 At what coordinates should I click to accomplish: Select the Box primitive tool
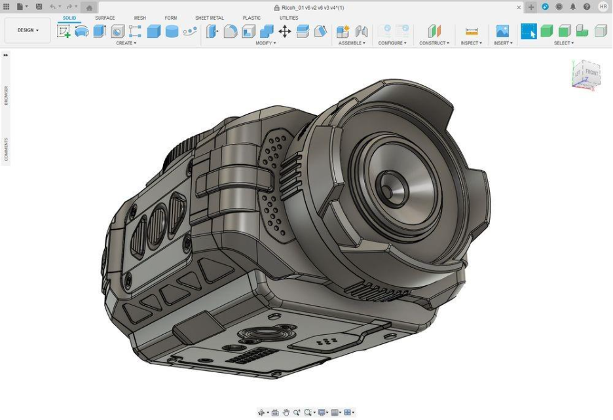point(154,31)
